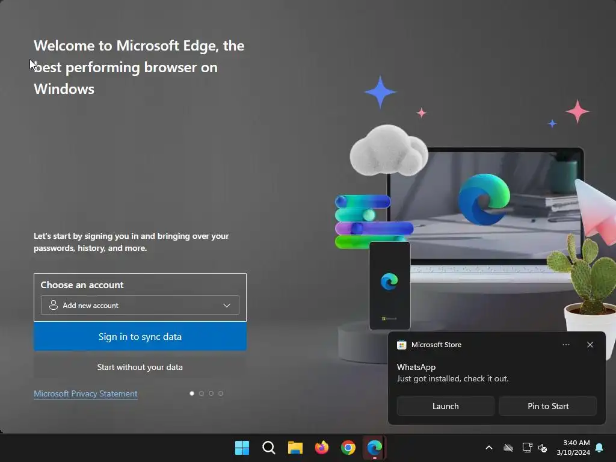
Task: Launch Google Chrome from the taskbar
Action: (x=348, y=448)
